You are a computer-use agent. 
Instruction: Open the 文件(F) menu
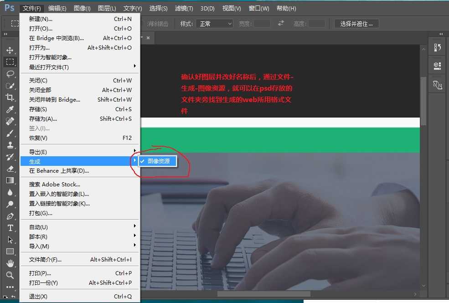click(x=32, y=8)
